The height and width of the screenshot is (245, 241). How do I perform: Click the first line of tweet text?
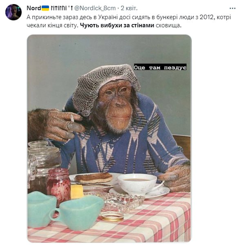click(x=129, y=17)
